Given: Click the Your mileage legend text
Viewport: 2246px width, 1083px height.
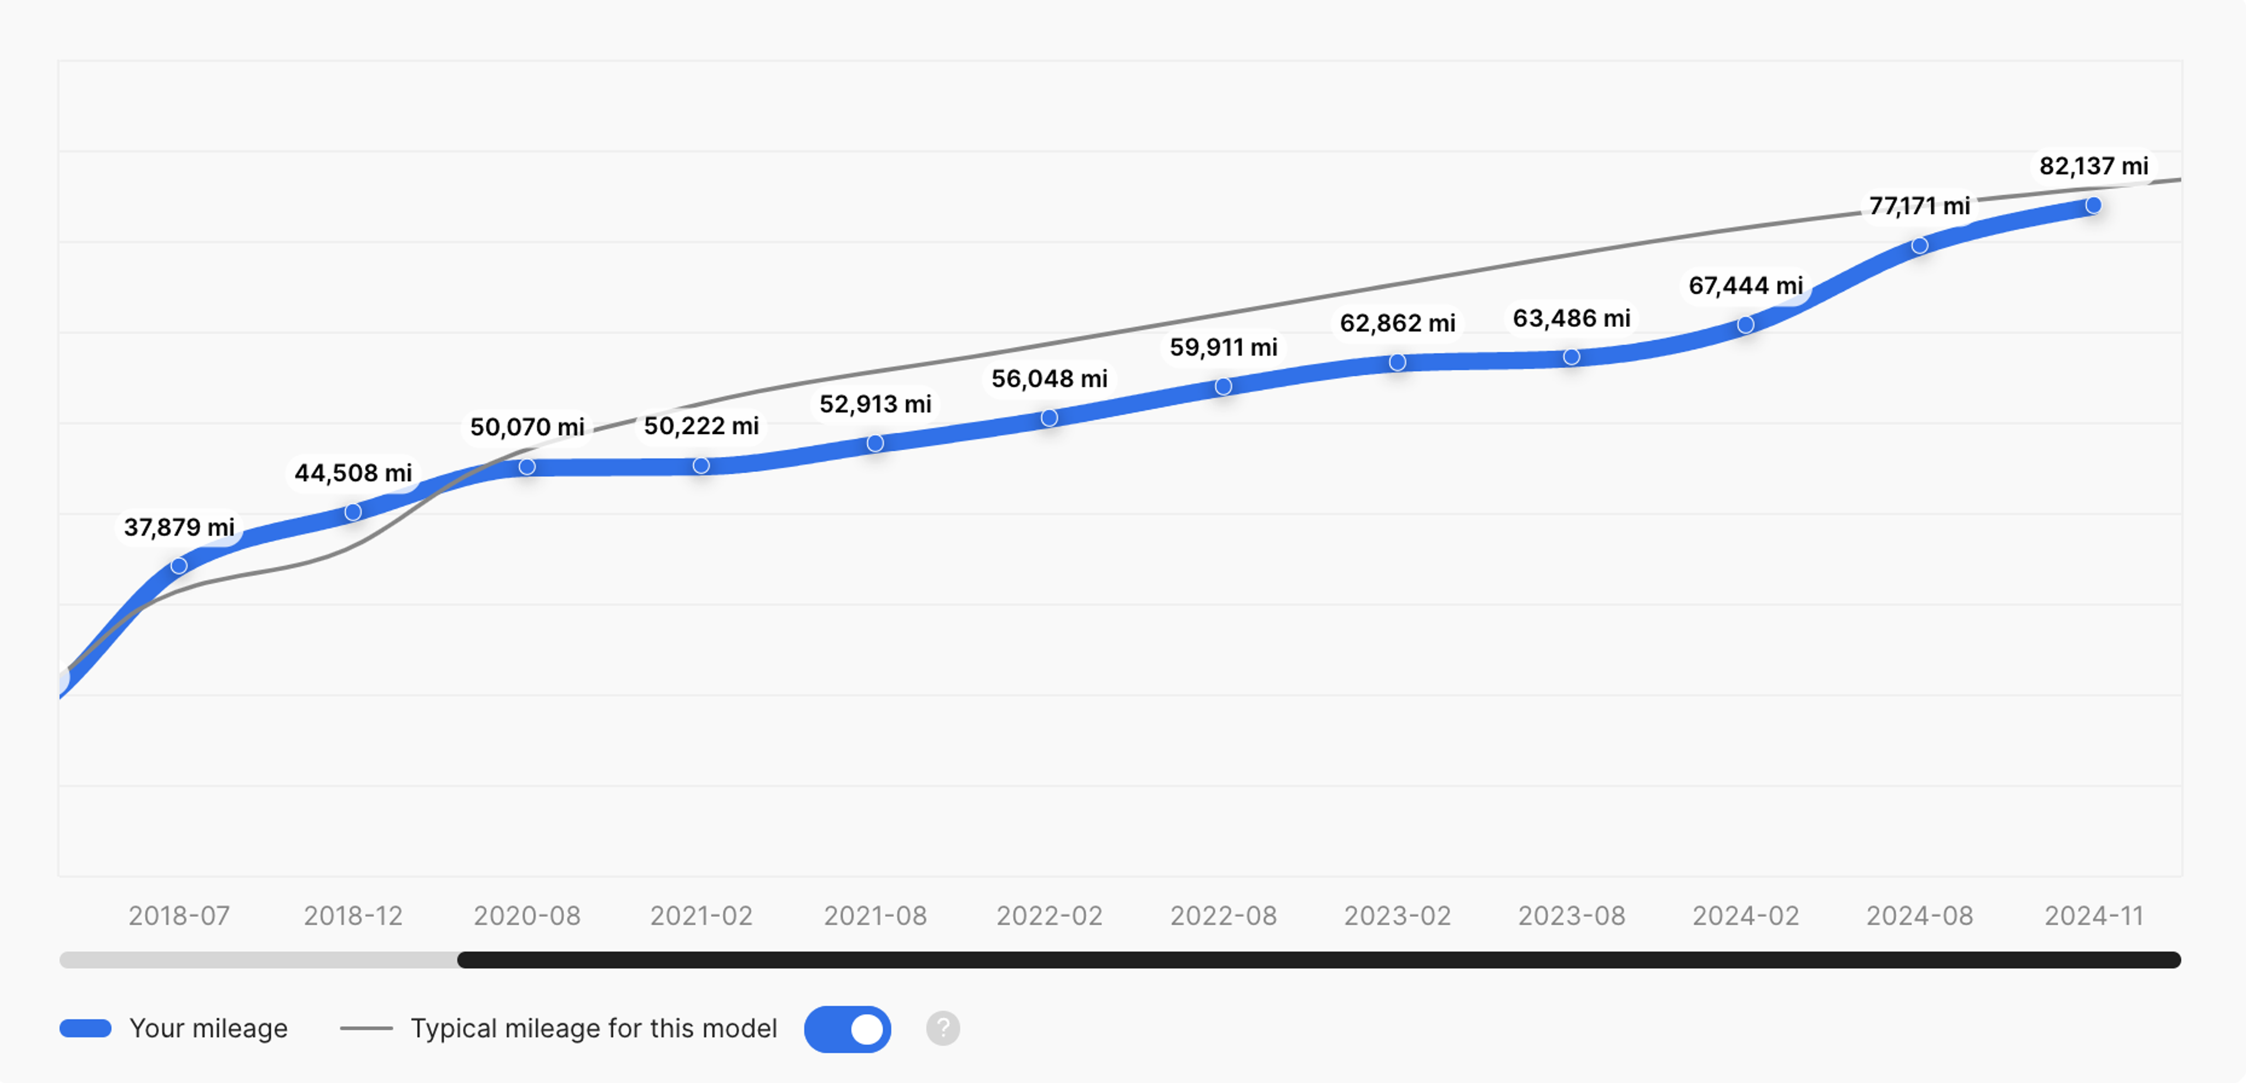Looking at the screenshot, I should [208, 1029].
